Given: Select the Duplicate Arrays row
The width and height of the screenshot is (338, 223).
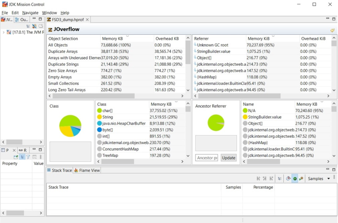Looking at the screenshot, I should pyautogui.click(x=116, y=51).
